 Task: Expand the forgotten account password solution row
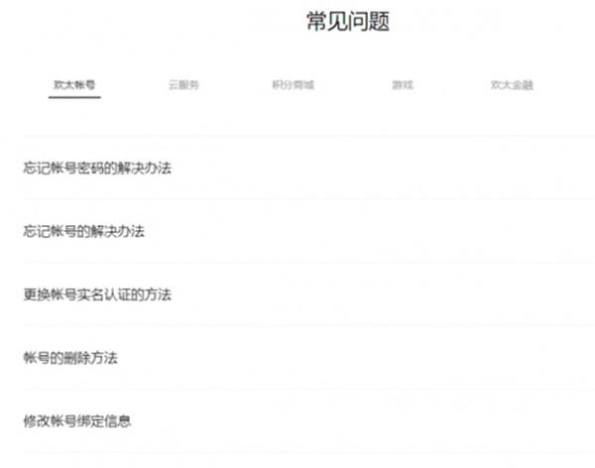[x=297, y=168]
